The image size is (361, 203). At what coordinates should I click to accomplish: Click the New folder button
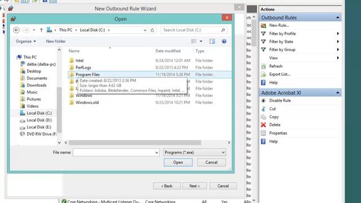pyautogui.click(x=56, y=41)
